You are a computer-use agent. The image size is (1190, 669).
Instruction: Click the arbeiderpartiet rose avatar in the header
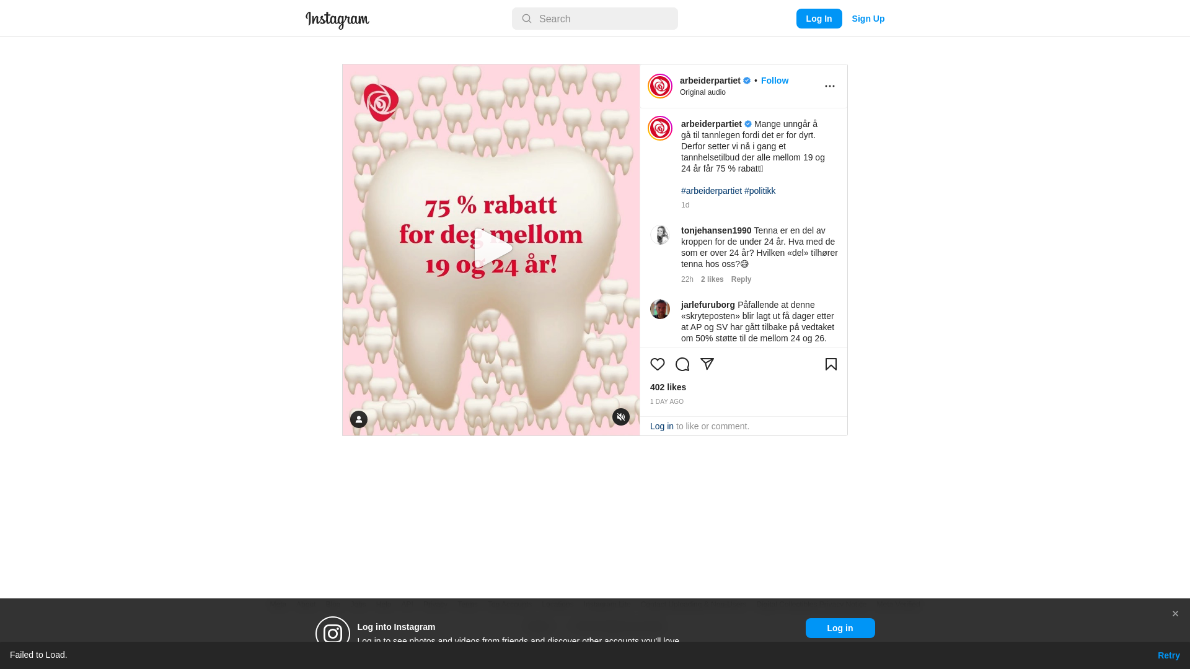click(660, 86)
